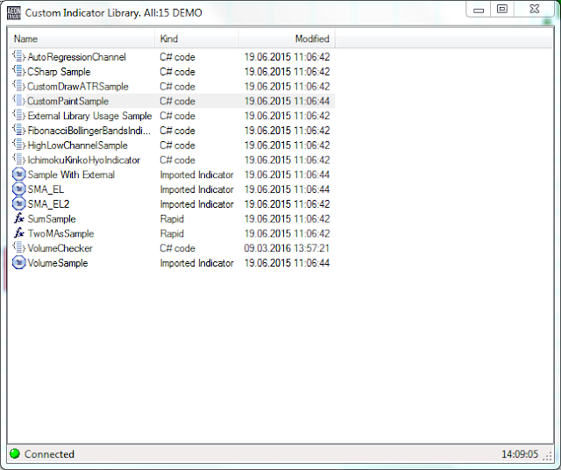Image resolution: width=561 pixels, height=470 pixels.
Task: Select the FibonacciBollingerBandsIndi... name
Action: pyautogui.click(x=89, y=131)
